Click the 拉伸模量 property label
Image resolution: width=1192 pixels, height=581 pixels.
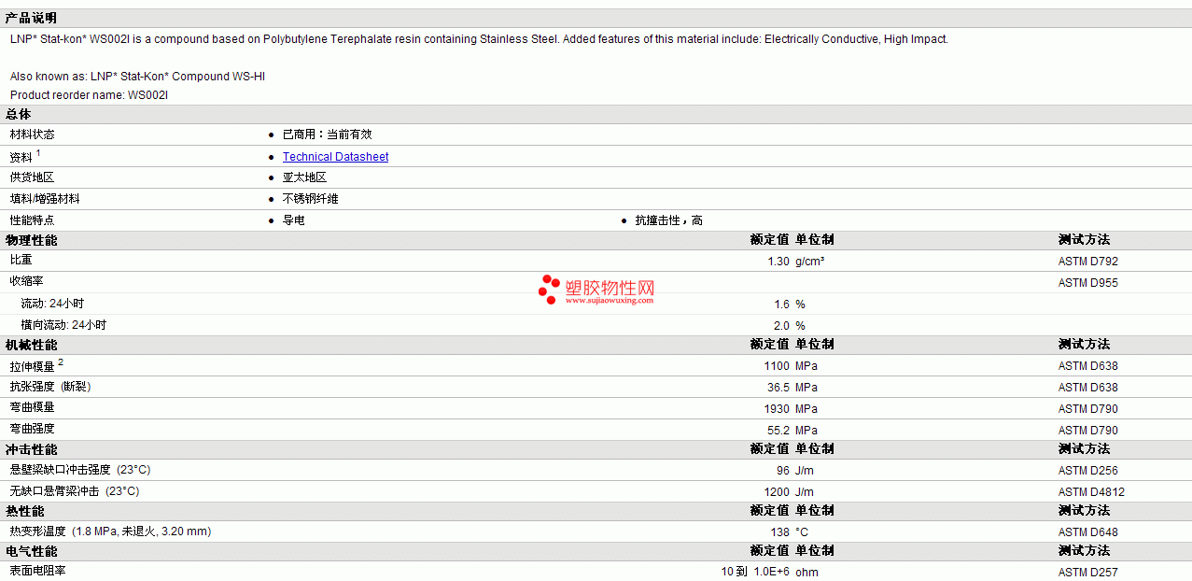33,366
